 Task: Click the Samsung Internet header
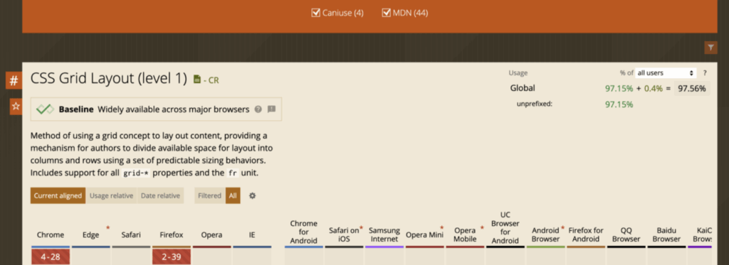tap(384, 235)
